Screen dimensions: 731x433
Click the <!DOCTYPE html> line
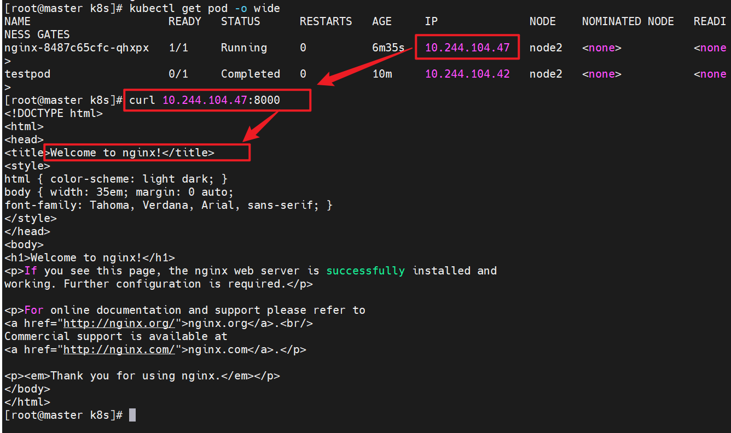[54, 113]
